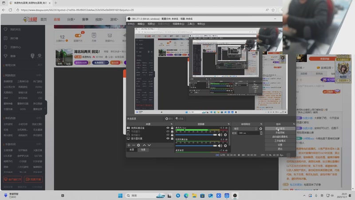
Task: Move source up with OBS up arrow
Action: (144, 145)
